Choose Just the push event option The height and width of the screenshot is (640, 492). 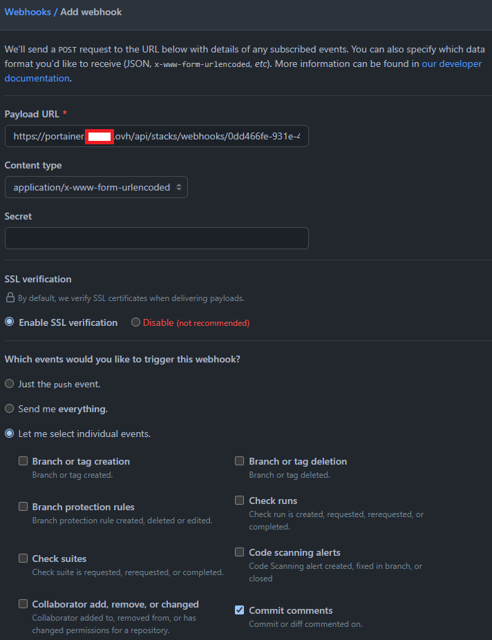point(10,384)
